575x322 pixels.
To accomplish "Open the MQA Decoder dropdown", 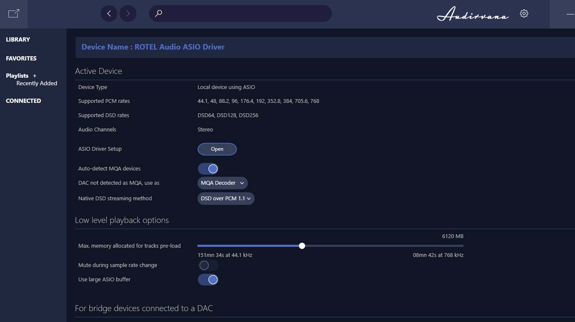I will coord(222,183).
